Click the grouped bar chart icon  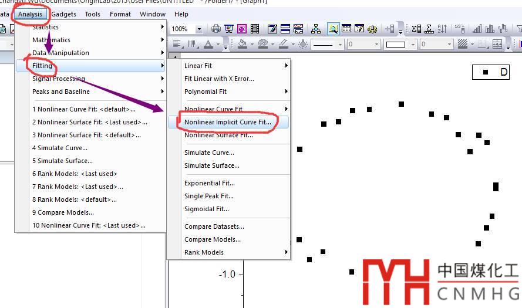click(x=490, y=29)
